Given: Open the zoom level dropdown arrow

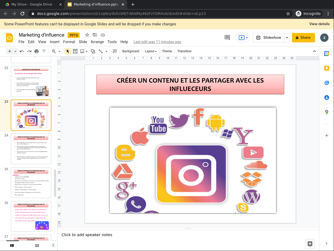Looking at the screenshot, I should [59, 52].
